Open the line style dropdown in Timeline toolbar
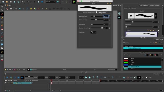This screenshot has height=92, width=164. 81,77
